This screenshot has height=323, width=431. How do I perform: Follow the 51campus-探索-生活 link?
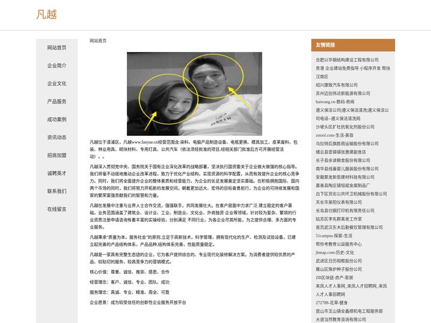click(333, 236)
